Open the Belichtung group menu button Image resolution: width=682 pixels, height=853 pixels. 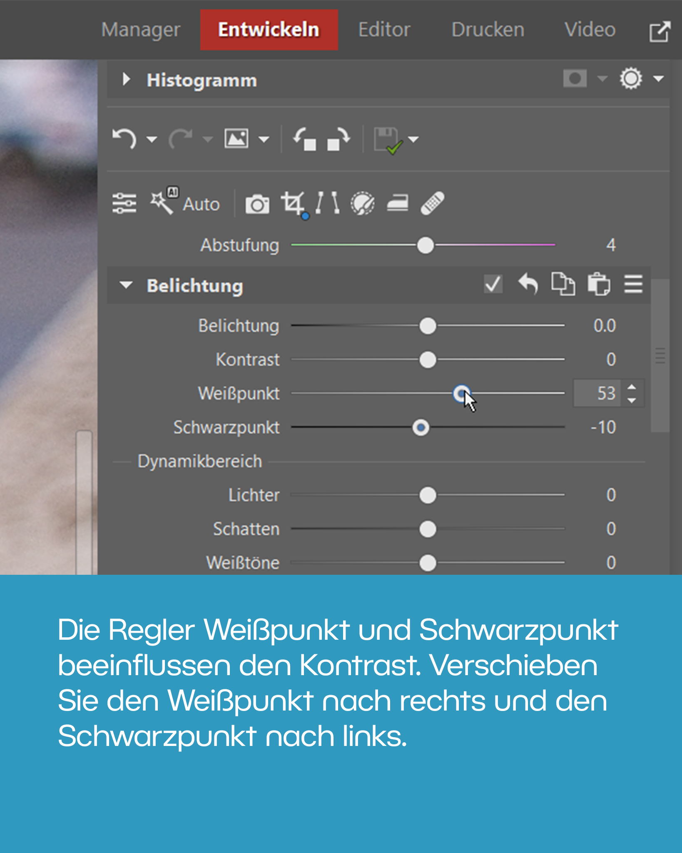pos(633,284)
